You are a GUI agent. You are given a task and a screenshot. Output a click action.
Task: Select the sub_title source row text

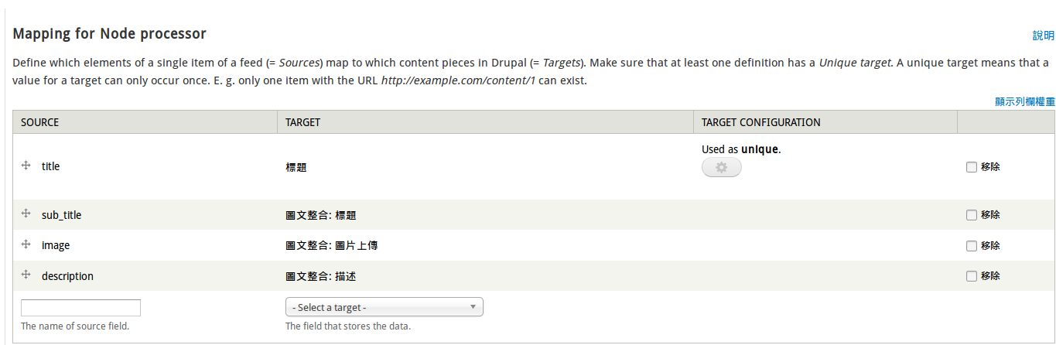coord(61,215)
